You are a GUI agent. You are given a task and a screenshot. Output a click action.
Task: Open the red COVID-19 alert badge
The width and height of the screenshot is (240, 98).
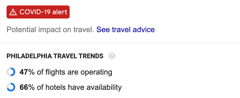coord(38,12)
